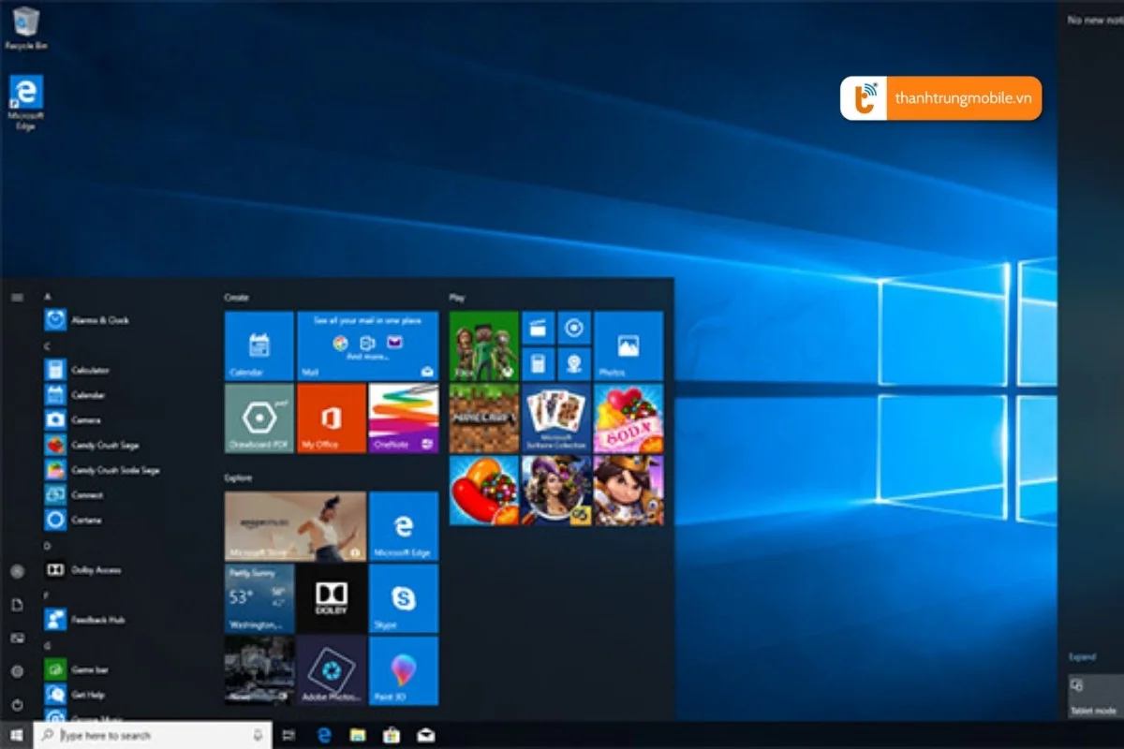Expand the Start menu hamburger panel
This screenshot has width=1124, height=749.
pos(15,298)
